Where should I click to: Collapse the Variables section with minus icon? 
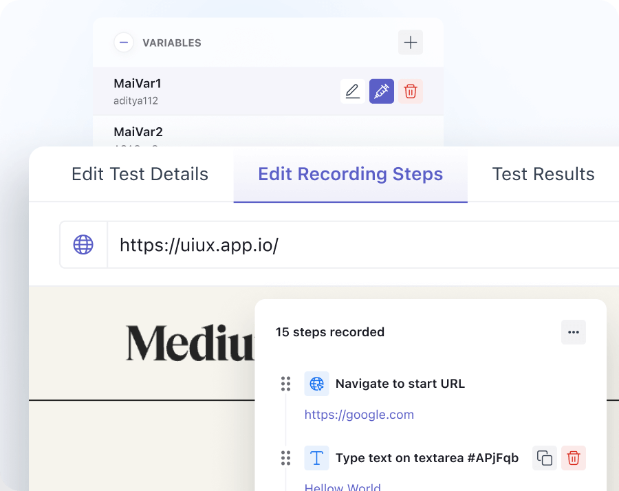point(124,43)
